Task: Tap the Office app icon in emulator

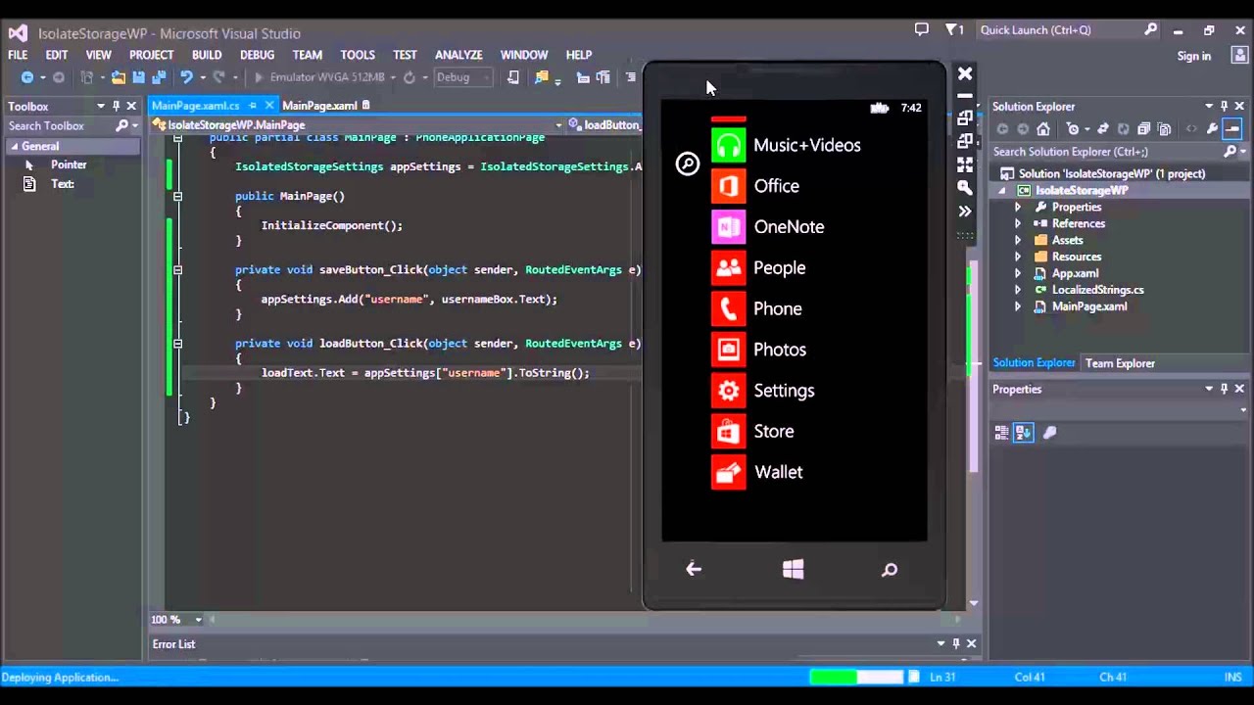Action: (728, 186)
